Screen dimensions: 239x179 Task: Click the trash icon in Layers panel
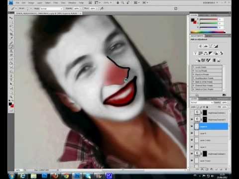click(226, 169)
